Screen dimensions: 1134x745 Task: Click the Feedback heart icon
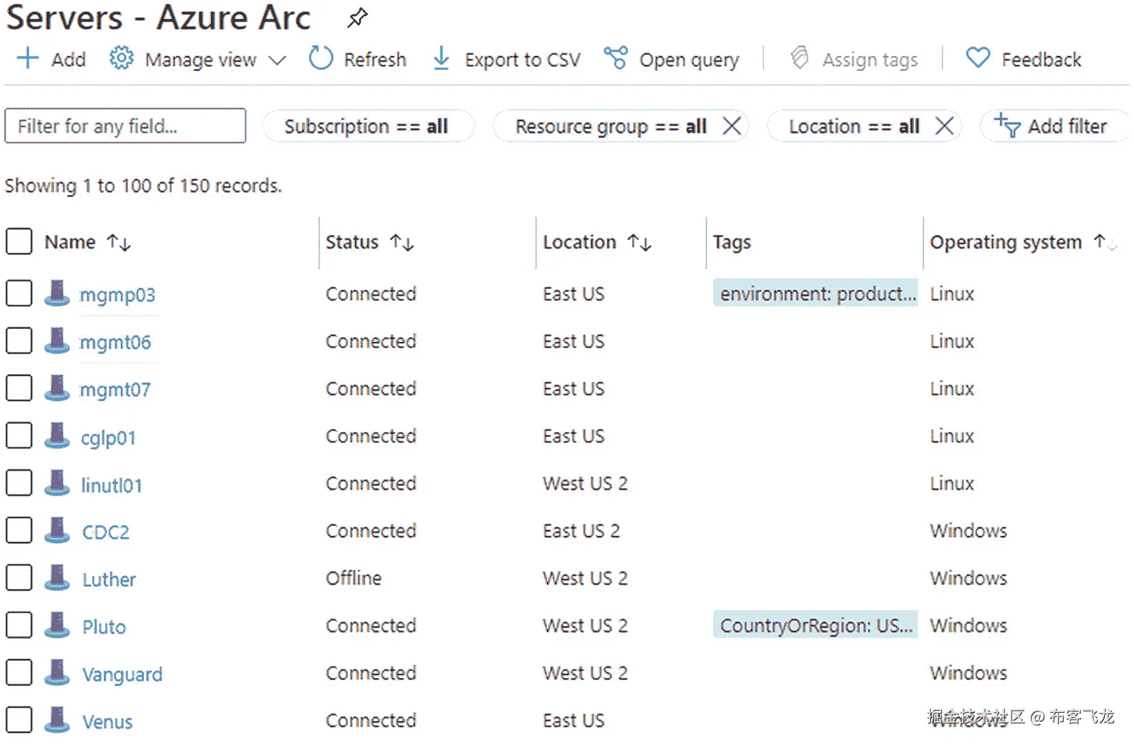pyautogui.click(x=977, y=59)
